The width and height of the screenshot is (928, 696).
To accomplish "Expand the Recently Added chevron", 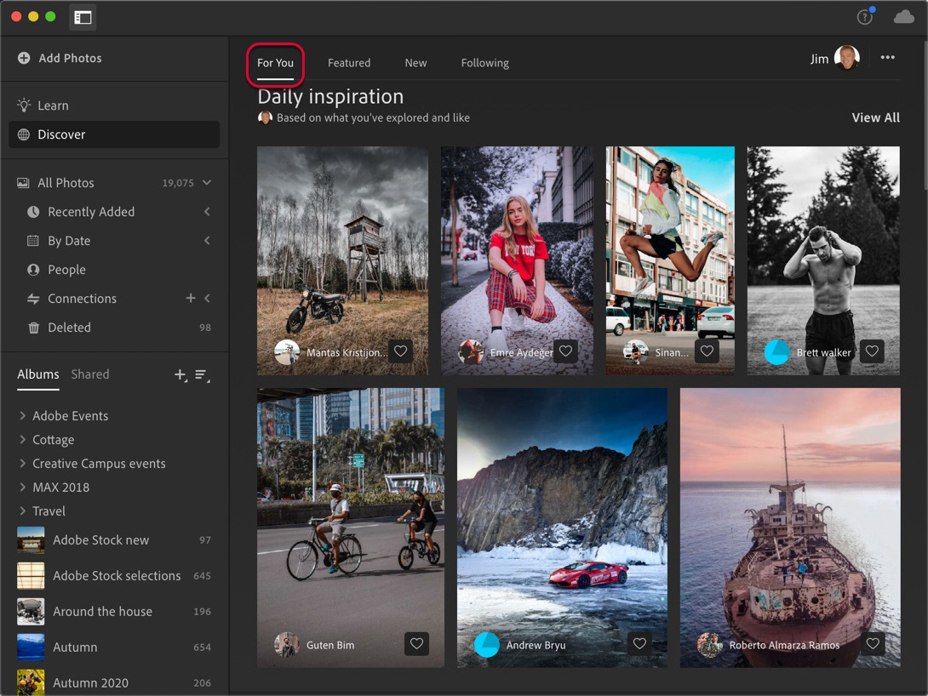I will pyautogui.click(x=207, y=212).
